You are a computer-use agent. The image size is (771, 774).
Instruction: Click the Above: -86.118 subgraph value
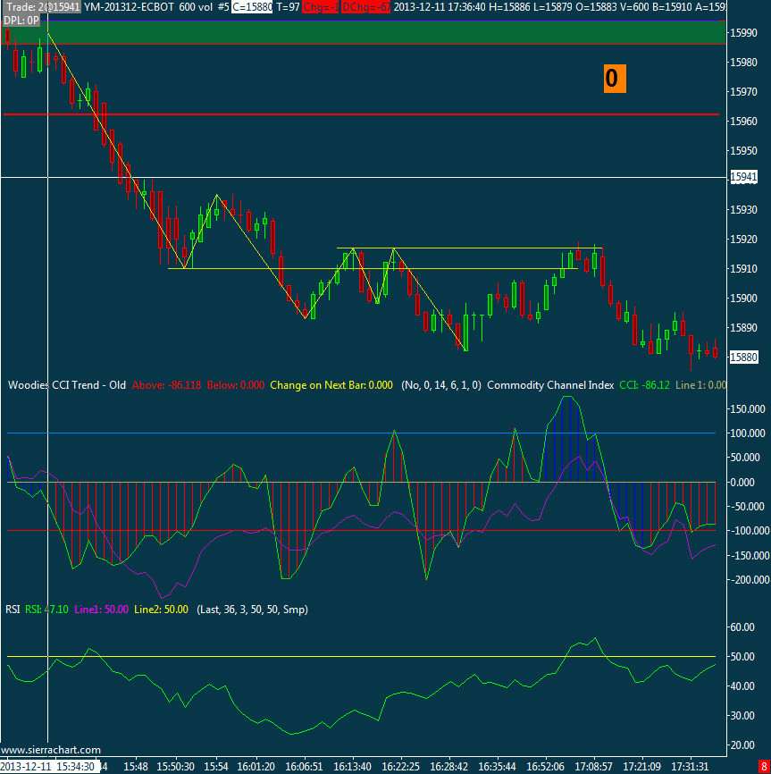[166, 385]
